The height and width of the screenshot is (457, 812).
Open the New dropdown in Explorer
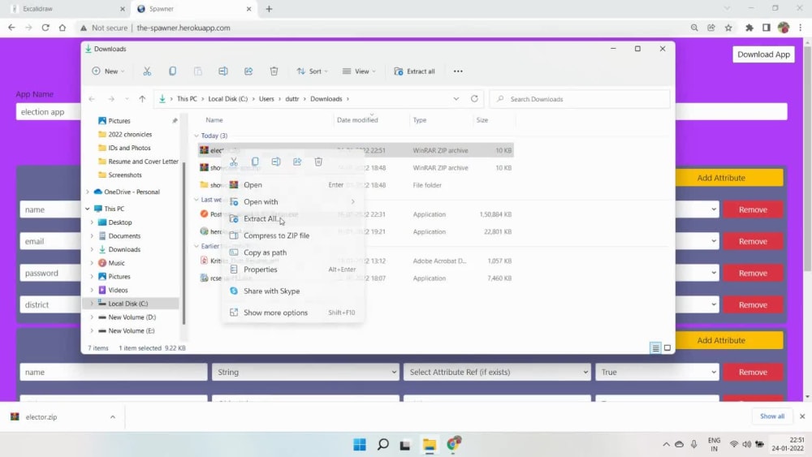[108, 71]
